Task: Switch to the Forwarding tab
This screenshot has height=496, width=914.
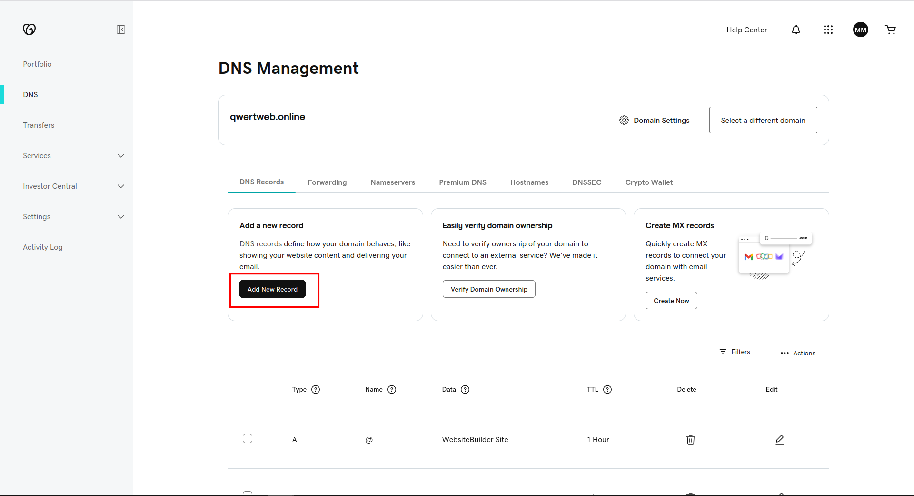Action: coord(327,182)
